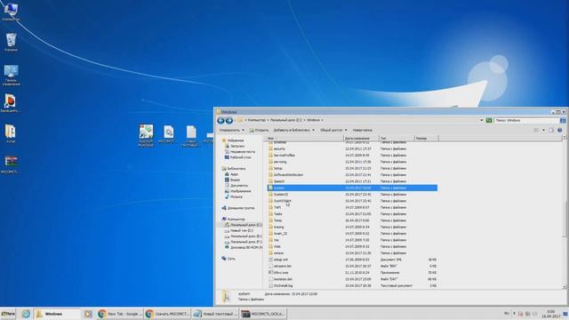Select the bfsvc.exe file row
The image size is (569, 320).
pos(352,273)
